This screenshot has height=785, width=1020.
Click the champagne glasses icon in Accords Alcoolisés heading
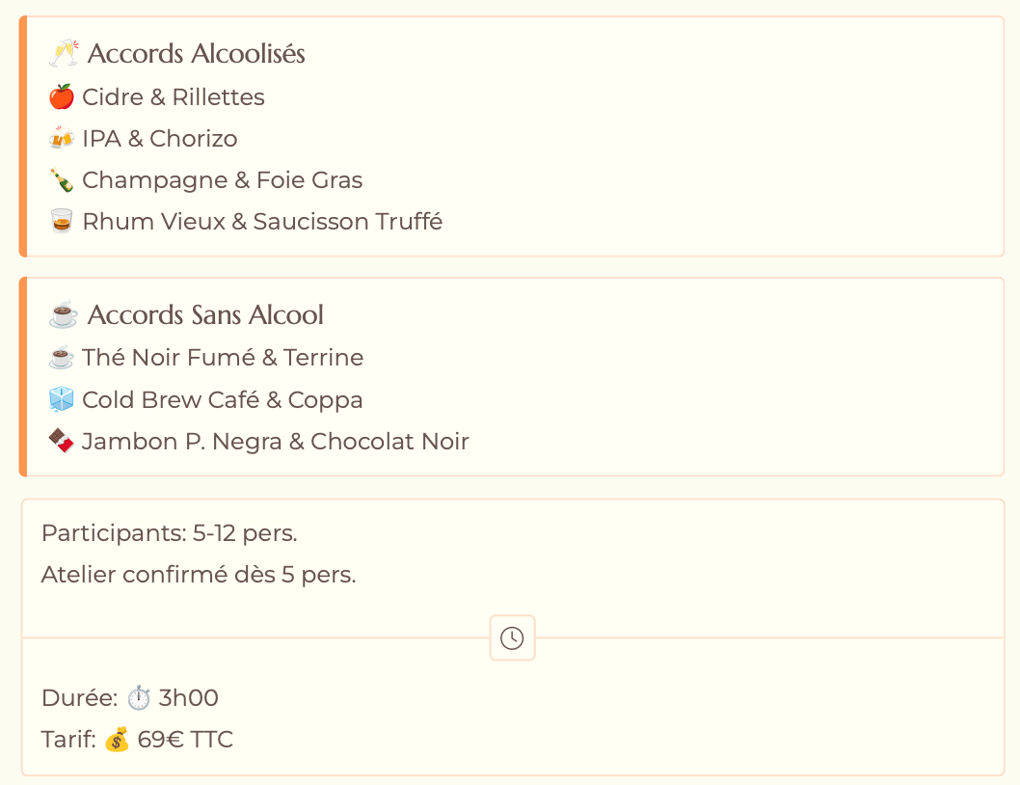(63, 53)
